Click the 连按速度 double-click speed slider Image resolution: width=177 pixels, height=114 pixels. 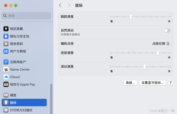140,53
